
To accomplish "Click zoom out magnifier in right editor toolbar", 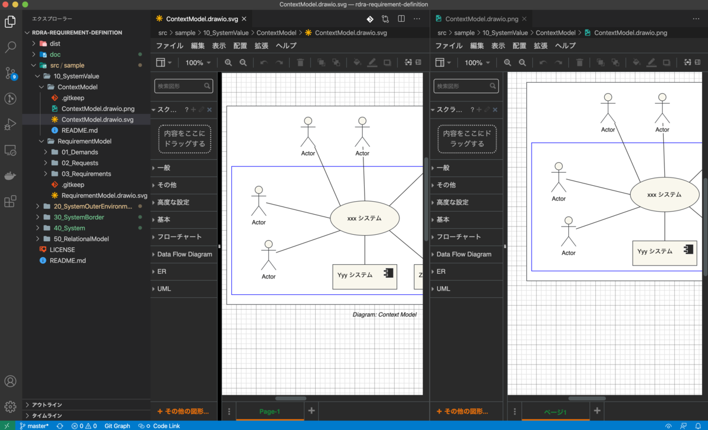I will [x=522, y=63].
